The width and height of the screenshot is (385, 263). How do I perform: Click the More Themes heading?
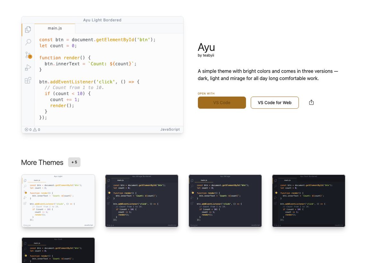tap(42, 162)
